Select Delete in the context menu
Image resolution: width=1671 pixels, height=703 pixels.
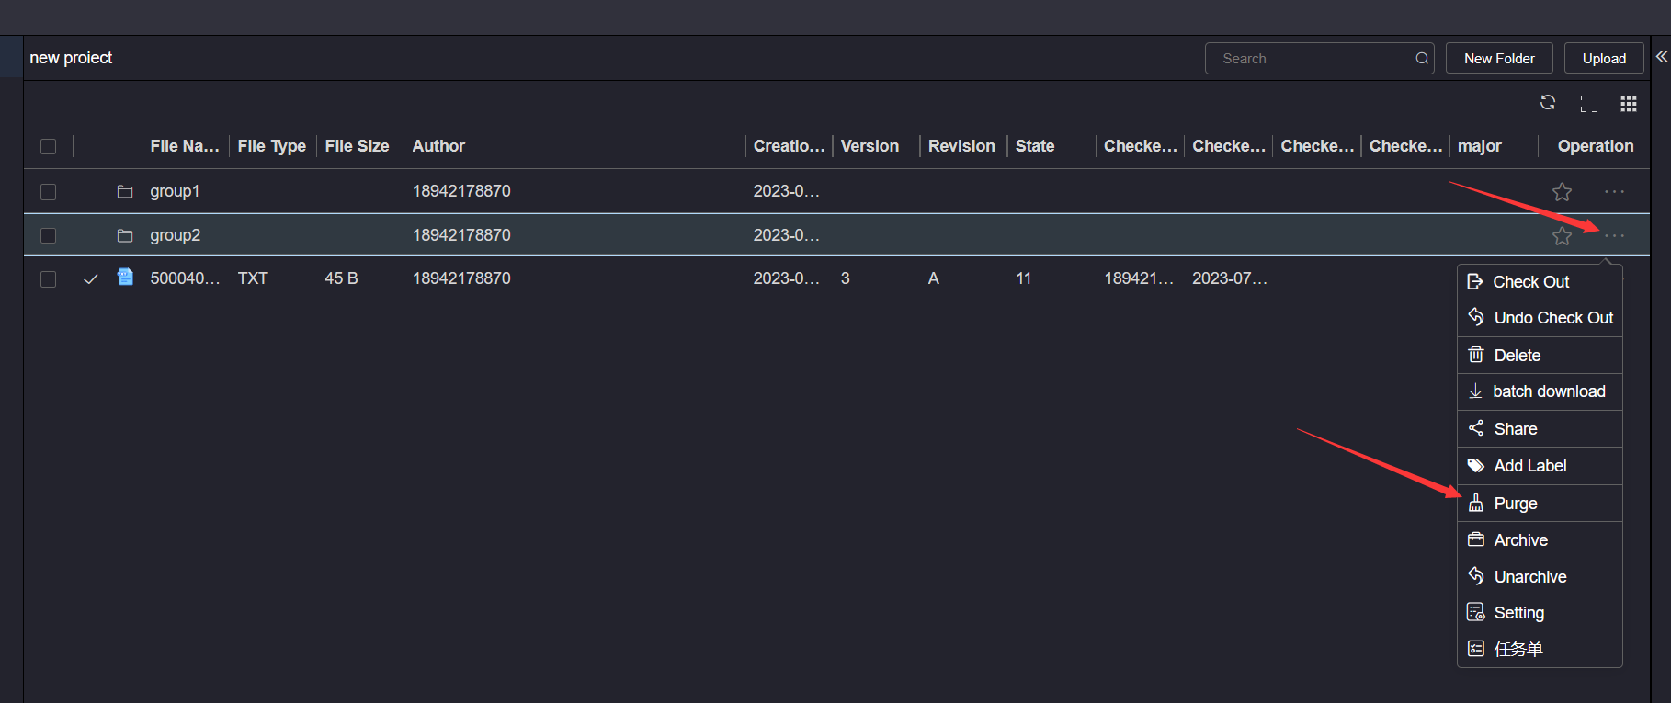(x=1540, y=356)
